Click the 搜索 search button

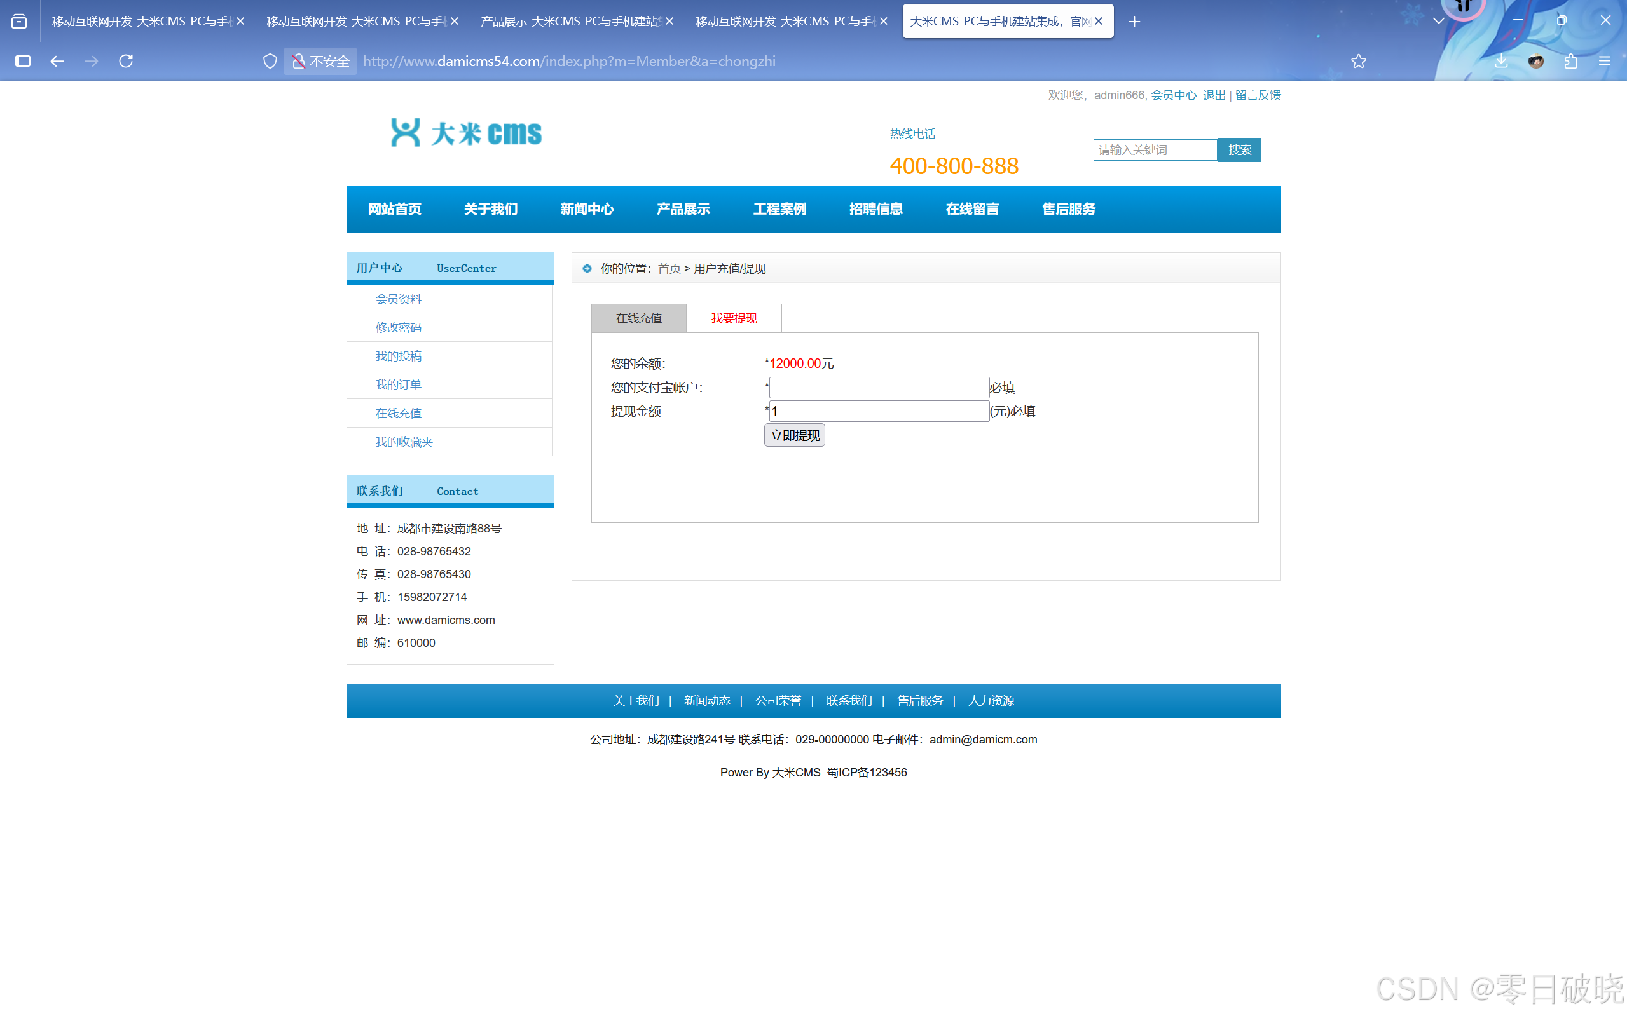(x=1239, y=149)
